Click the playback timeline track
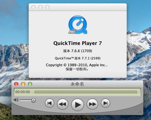This screenshot has width=151, height=120. point(86,92)
